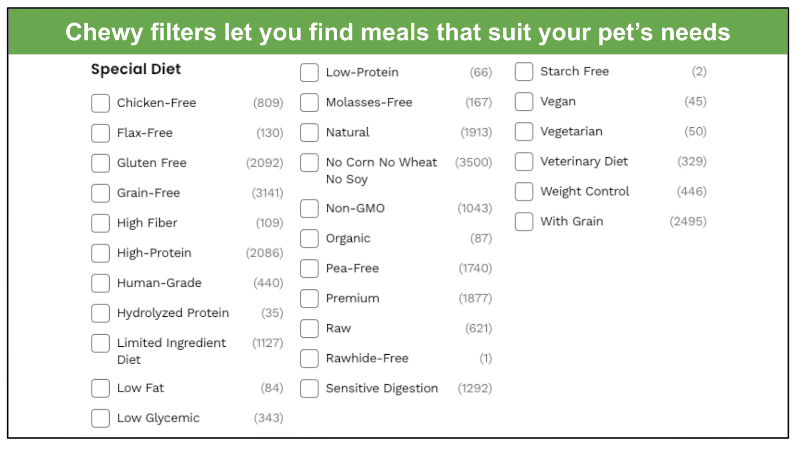Select the Vegan diet checkbox
Screen dimensions: 798x449
click(524, 102)
